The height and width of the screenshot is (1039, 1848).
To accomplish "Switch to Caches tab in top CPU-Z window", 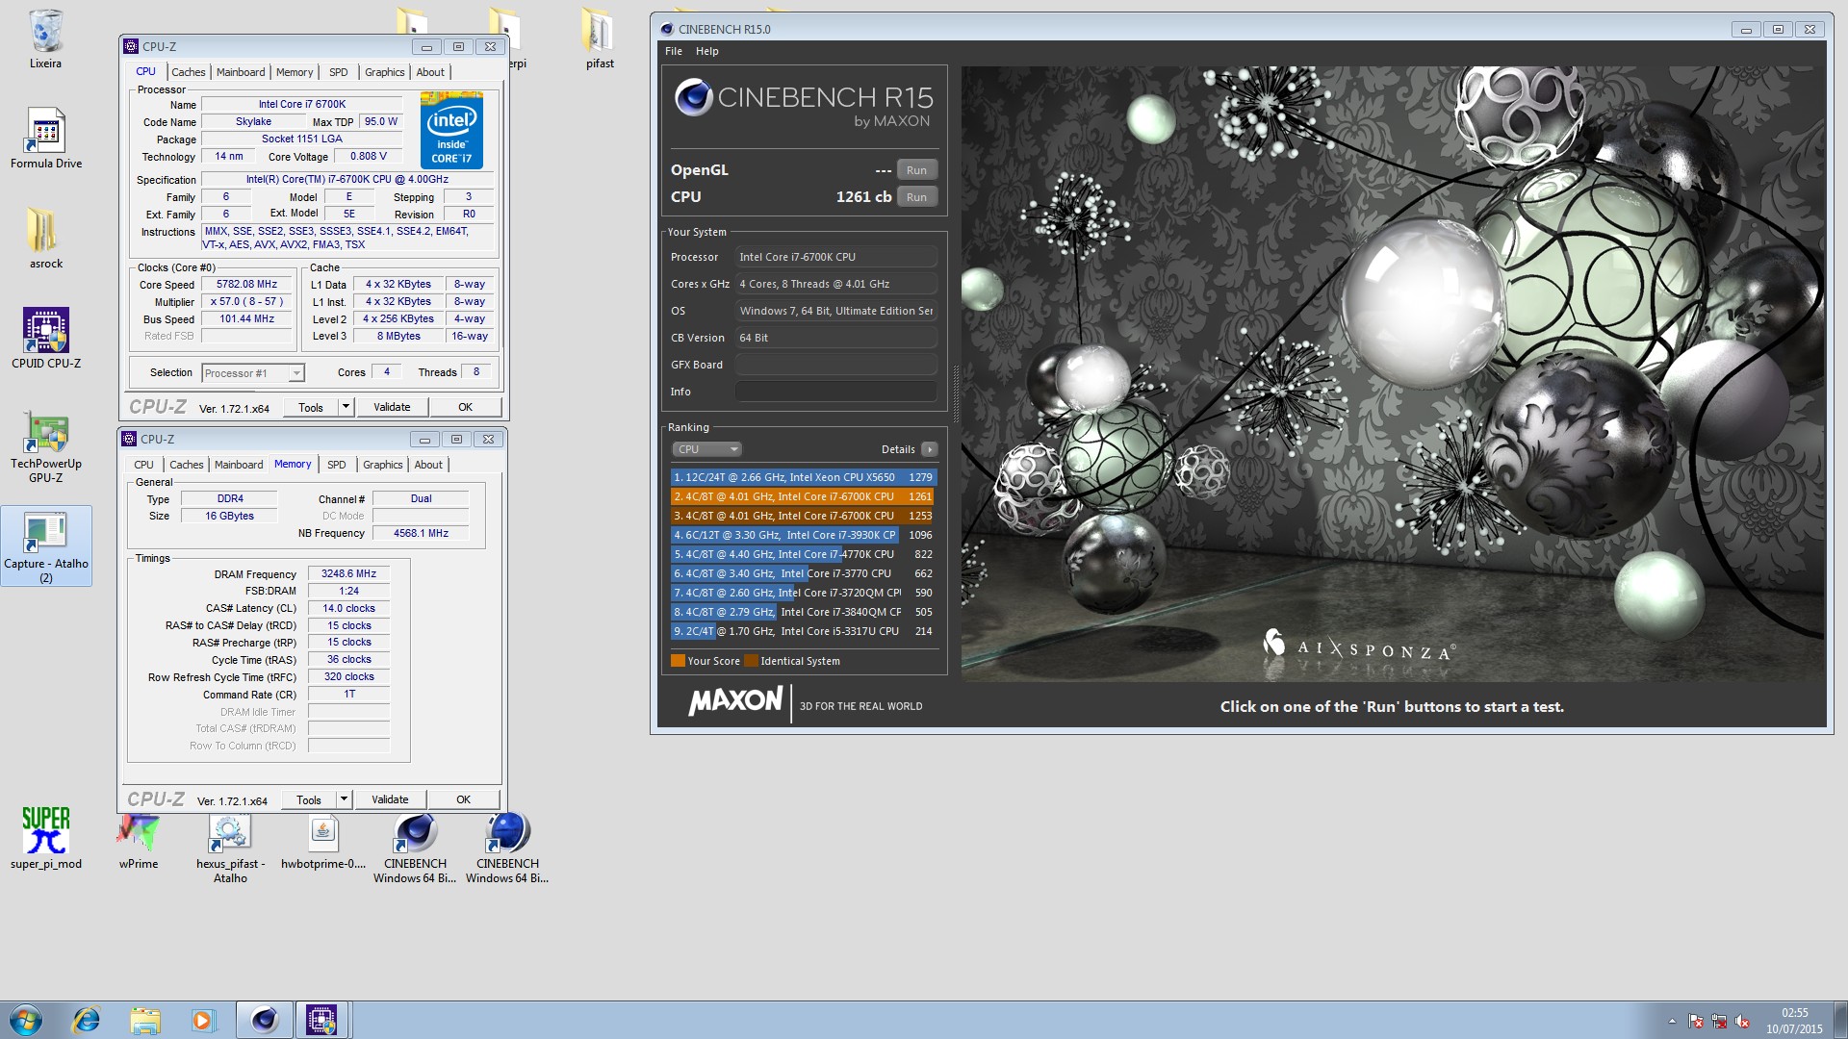I will coord(189,72).
